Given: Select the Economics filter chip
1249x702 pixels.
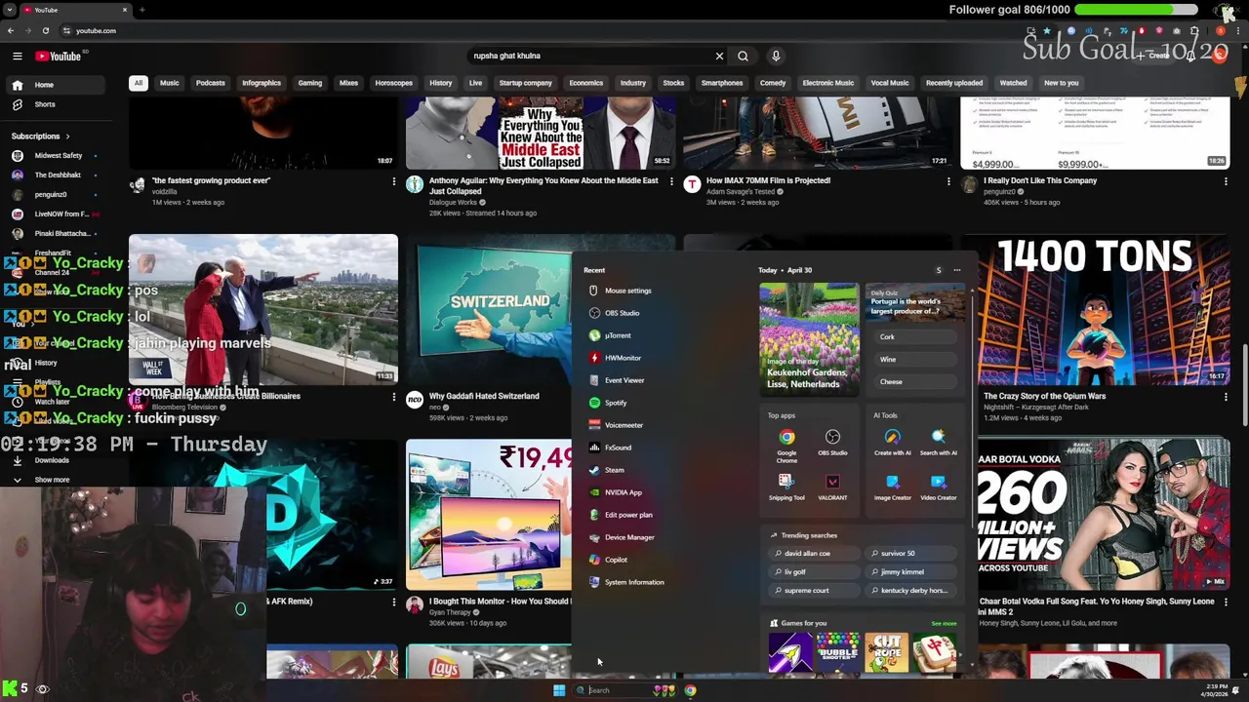Looking at the screenshot, I should (x=586, y=83).
